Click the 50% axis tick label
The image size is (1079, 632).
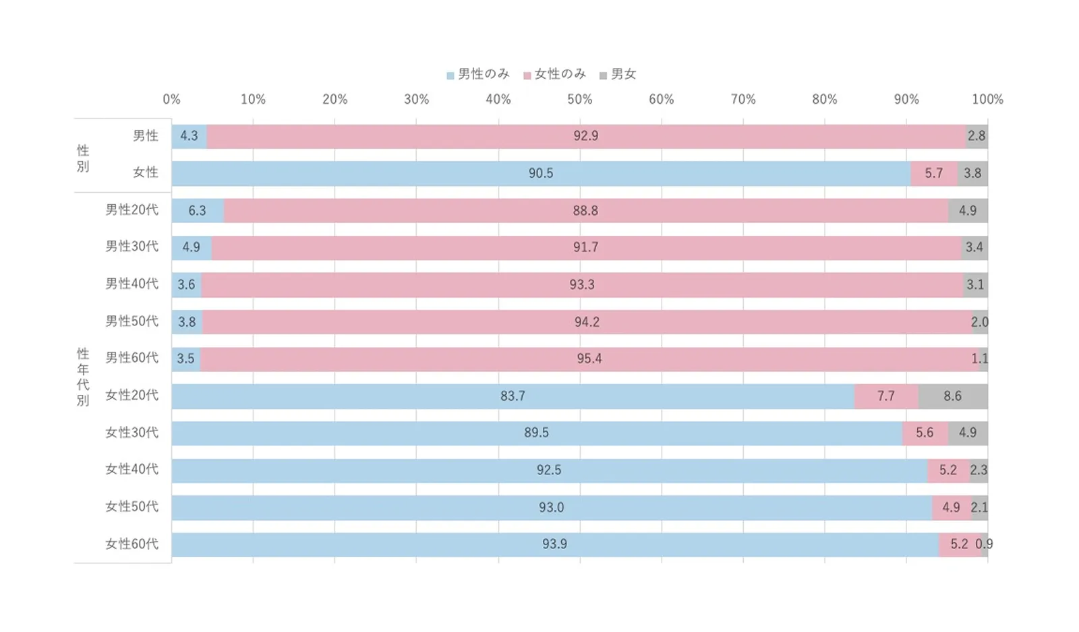[x=579, y=100]
